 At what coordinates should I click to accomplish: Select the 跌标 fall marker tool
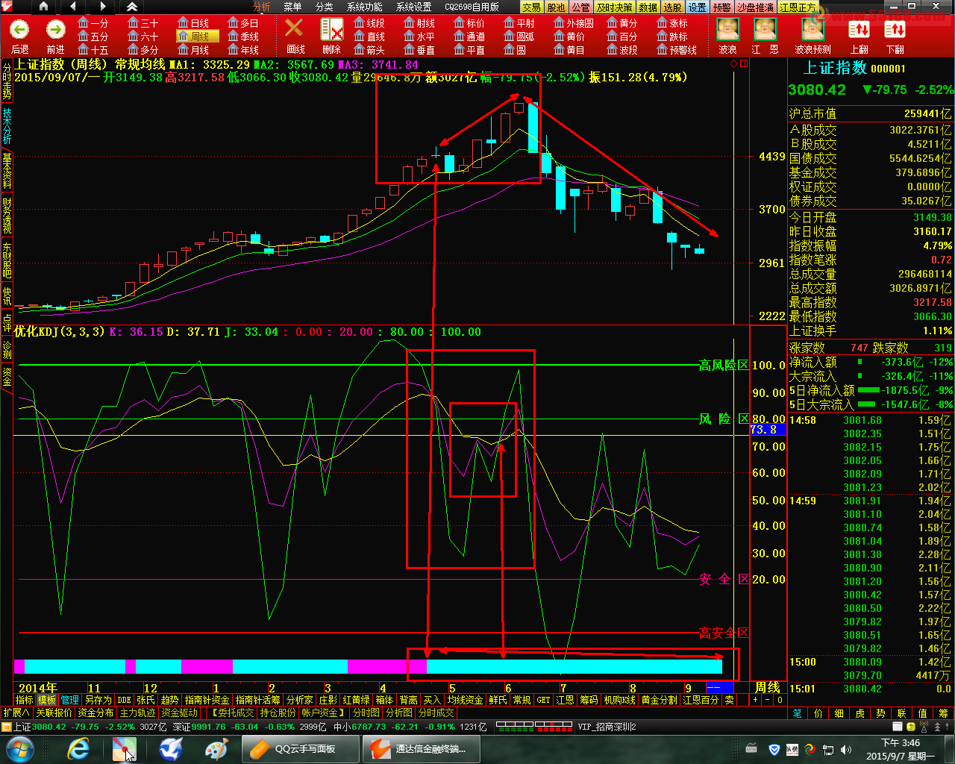(673, 37)
